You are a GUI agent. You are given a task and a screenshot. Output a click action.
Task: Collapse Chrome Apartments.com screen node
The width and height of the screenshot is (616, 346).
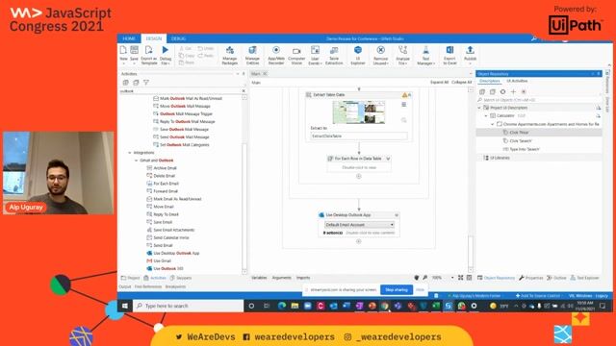(493, 124)
